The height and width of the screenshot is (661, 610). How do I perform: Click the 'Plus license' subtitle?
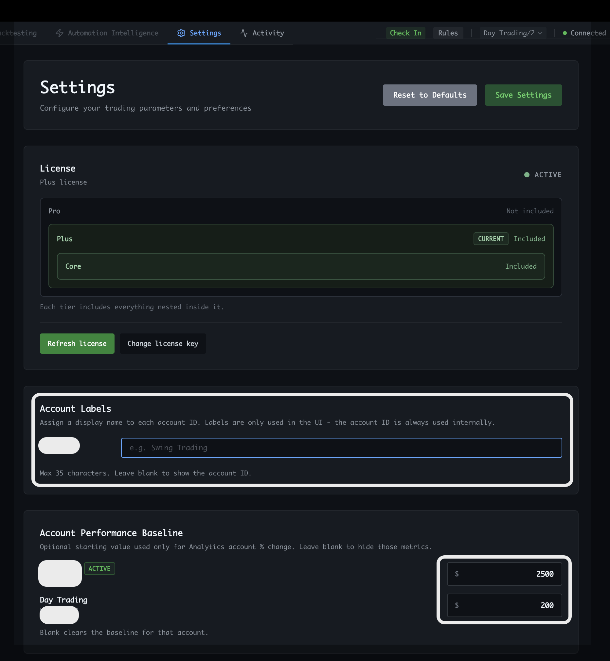[63, 182]
